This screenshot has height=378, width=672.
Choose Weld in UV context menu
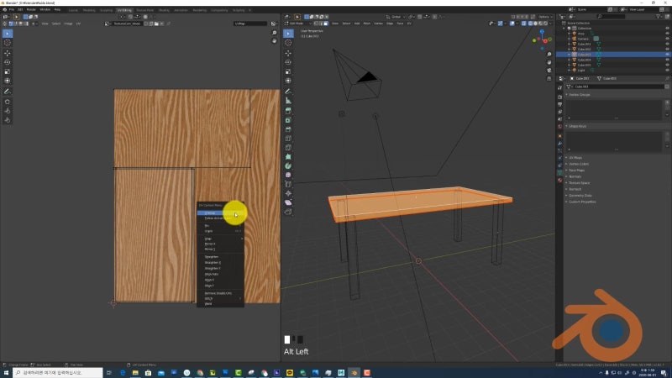(x=220, y=304)
